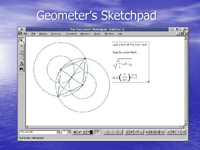Click the horizontal scrollbar left arrow

click(x=27, y=127)
